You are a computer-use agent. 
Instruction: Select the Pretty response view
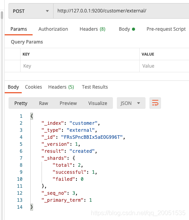(21, 103)
